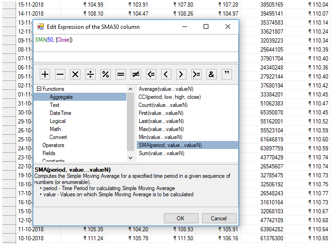This screenshot has width=331, height=245.
Task: Choose Min(value...valueN) function
Action: coord(161,137)
